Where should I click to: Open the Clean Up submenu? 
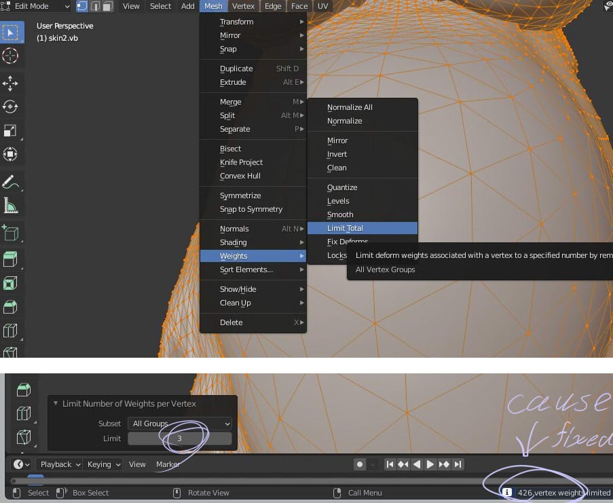click(x=253, y=303)
